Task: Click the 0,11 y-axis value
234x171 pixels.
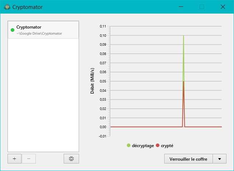Action: tap(103, 26)
